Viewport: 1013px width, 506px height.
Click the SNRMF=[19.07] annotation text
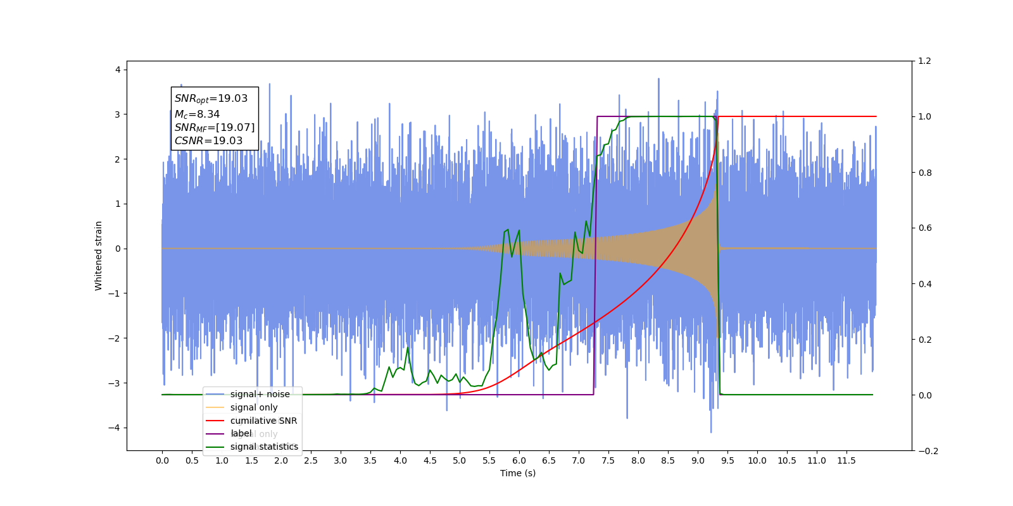215,128
